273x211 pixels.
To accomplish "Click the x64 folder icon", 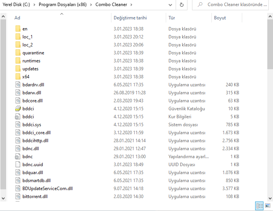I will pyautogui.click(x=18, y=77).
